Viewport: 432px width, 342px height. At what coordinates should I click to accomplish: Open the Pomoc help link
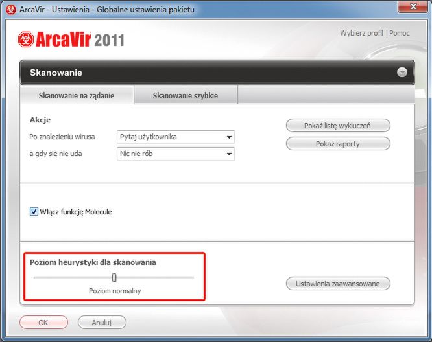[x=400, y=33]
